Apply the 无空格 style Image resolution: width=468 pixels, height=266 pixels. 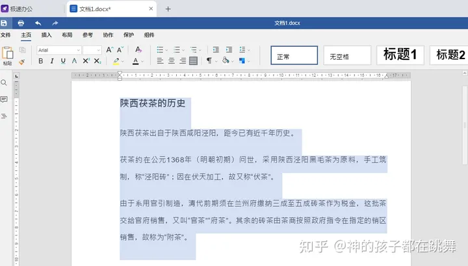(347, 56)
